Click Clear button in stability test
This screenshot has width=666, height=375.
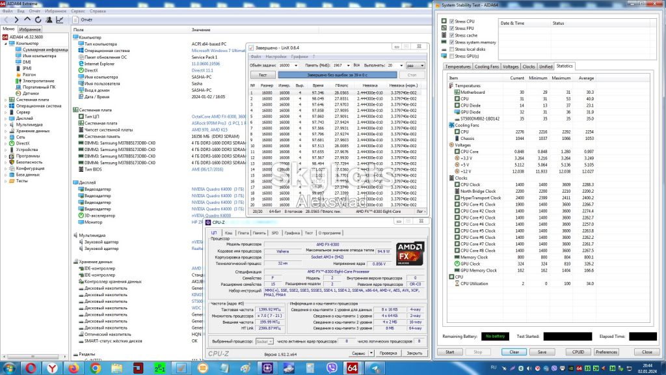point(514,352)
